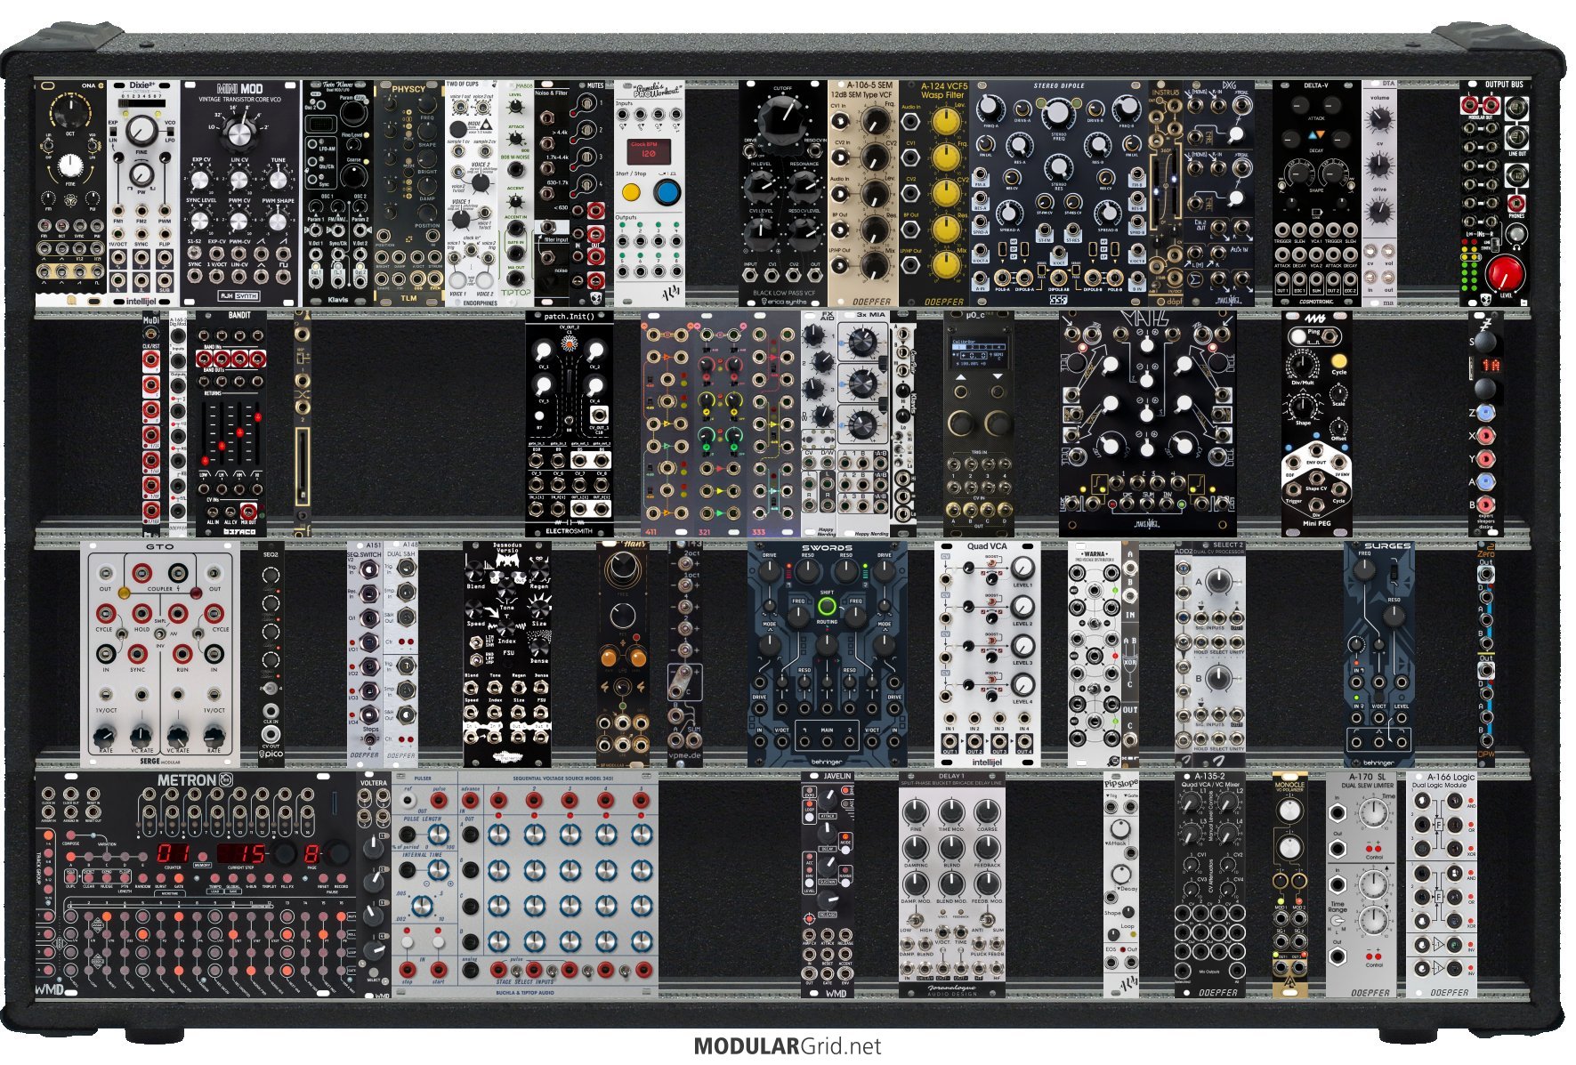The height and width of the screenshot is (1065, 1576).
Task: Click the Mini Mod octave selector knob
Action: click(238, 133)
